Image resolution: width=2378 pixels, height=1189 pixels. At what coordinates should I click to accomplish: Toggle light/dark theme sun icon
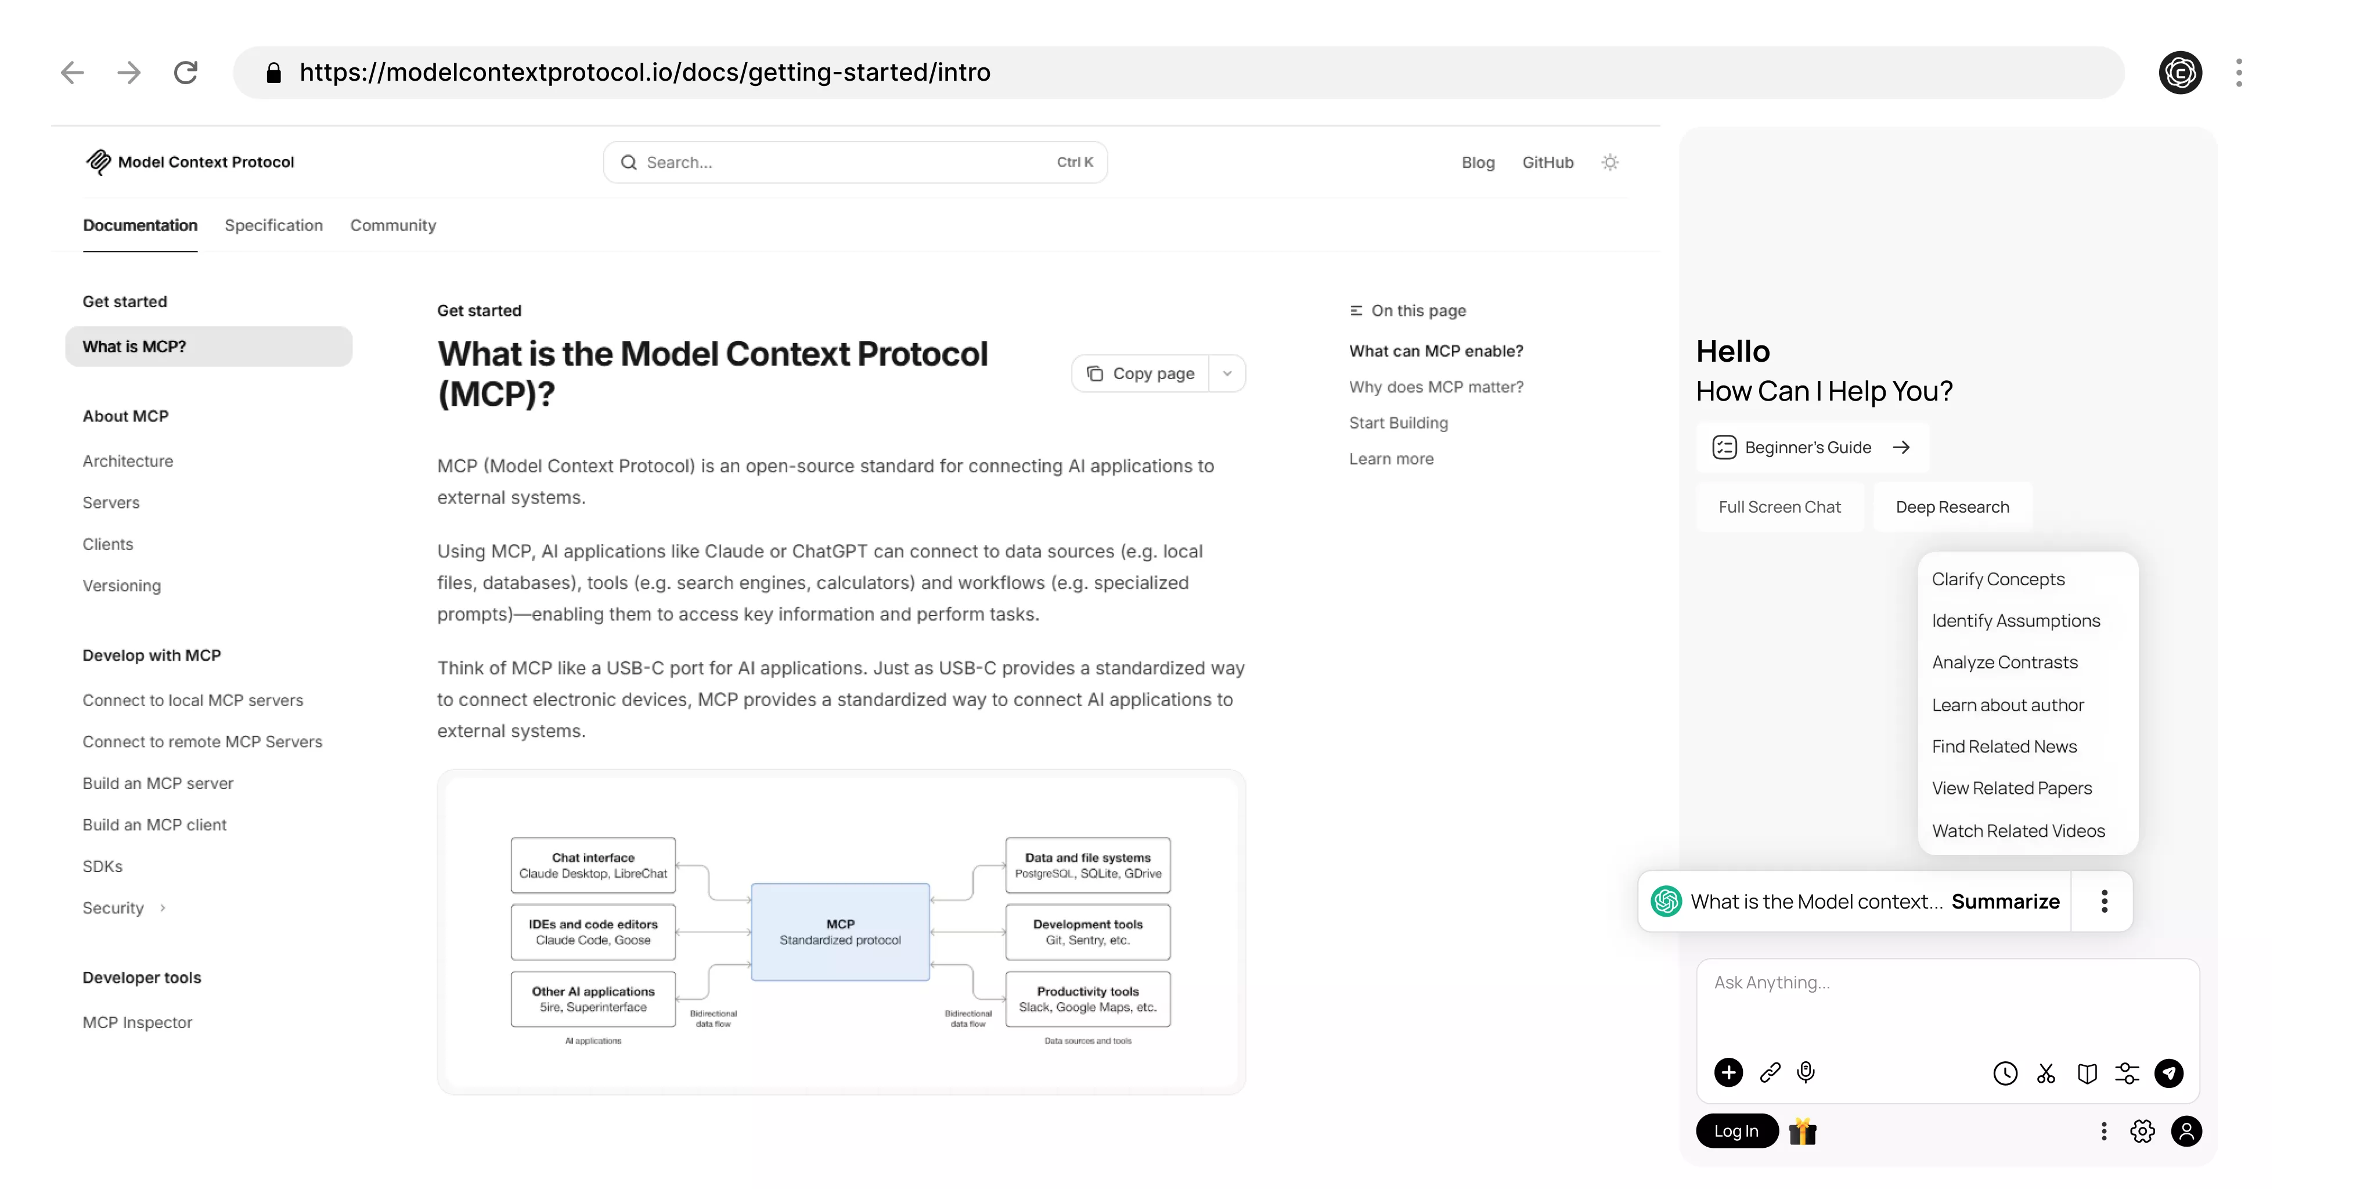pos(1610,163)
